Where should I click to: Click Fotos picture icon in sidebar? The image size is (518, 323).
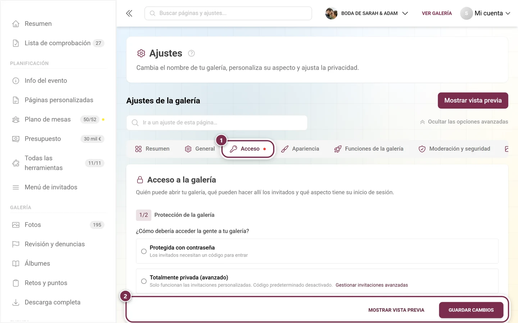[x=16, y=225]
